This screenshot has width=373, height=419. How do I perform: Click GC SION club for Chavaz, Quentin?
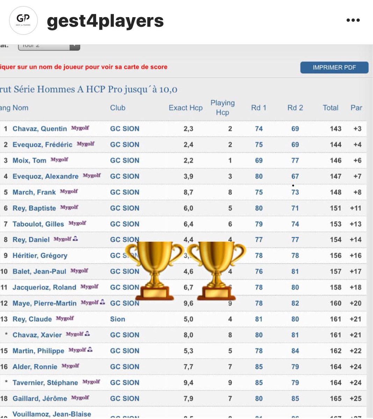(x=125, y=128)
